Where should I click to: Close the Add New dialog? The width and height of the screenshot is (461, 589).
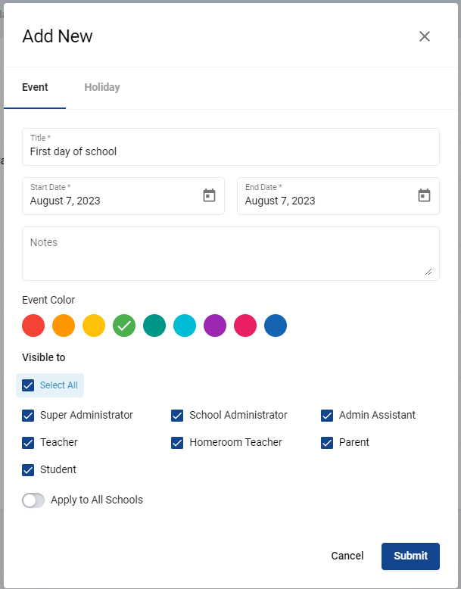(425, 36)
